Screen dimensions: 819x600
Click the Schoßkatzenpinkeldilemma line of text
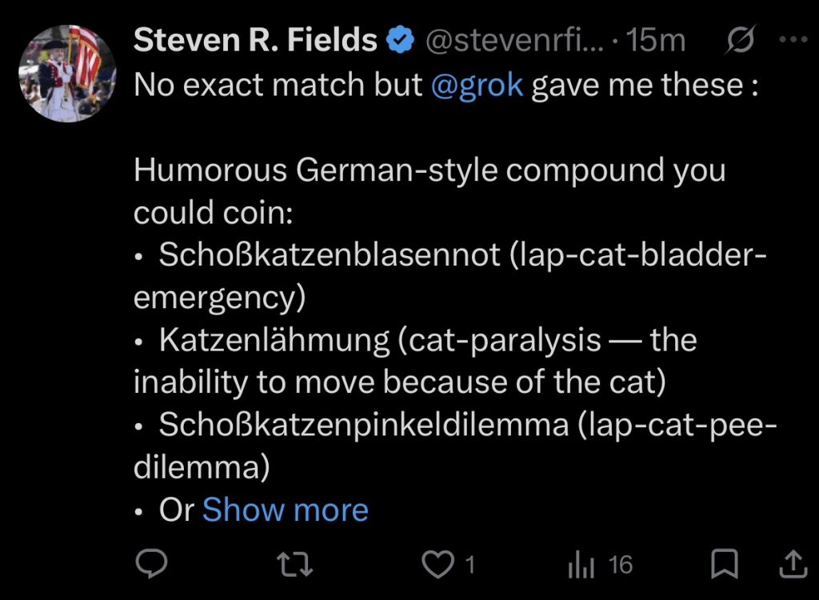click(363, 425)
